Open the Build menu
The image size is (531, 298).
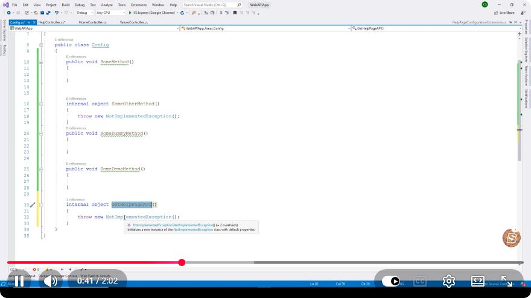point(66,5)
